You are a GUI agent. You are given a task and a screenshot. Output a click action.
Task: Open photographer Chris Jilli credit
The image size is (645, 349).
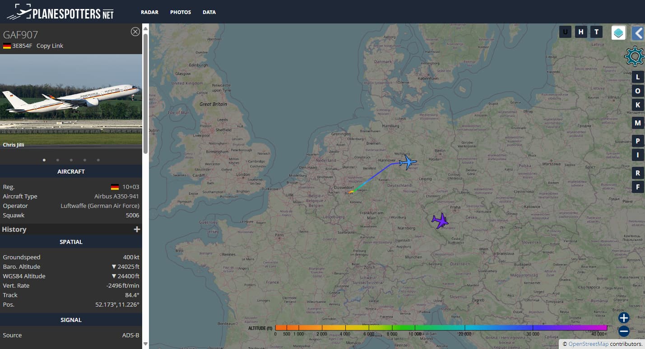pos(14,145)
